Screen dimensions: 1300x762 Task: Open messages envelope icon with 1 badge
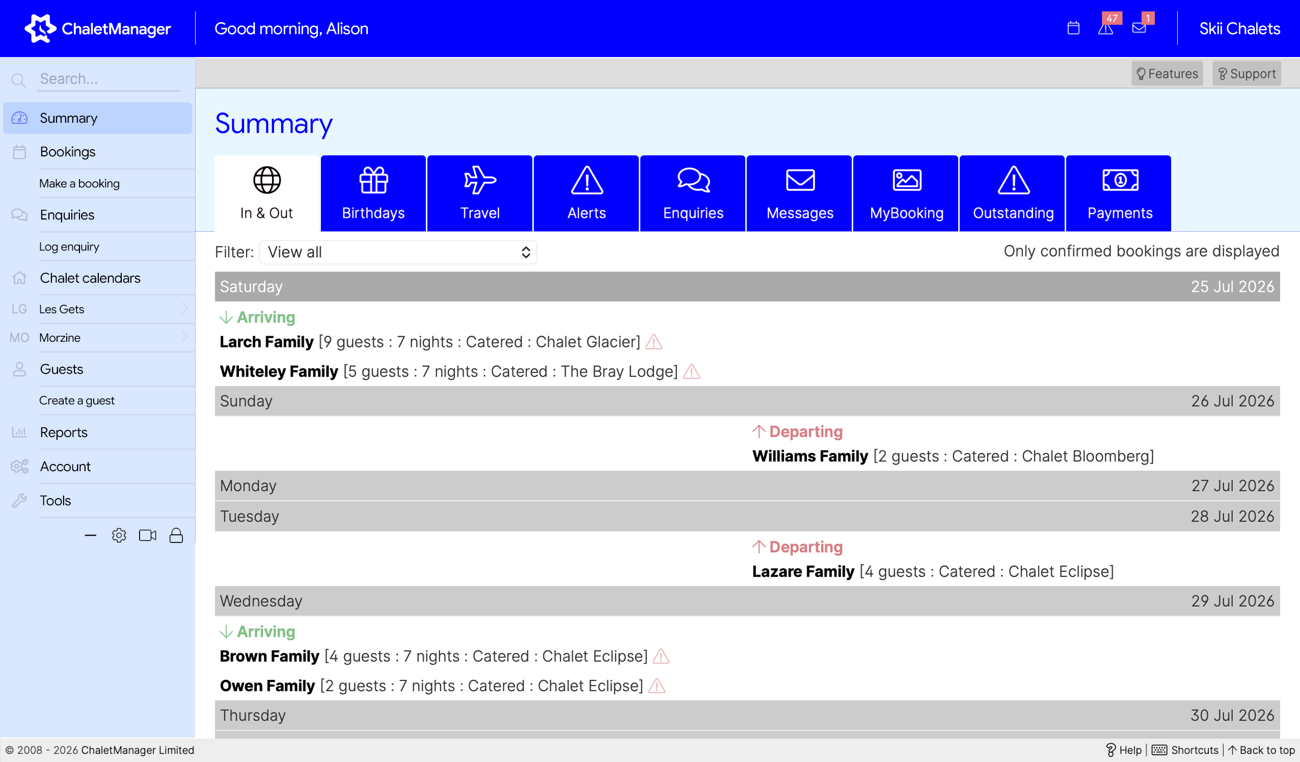1139,29
